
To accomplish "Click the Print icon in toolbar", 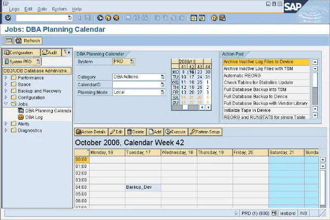I will point(128,18).
